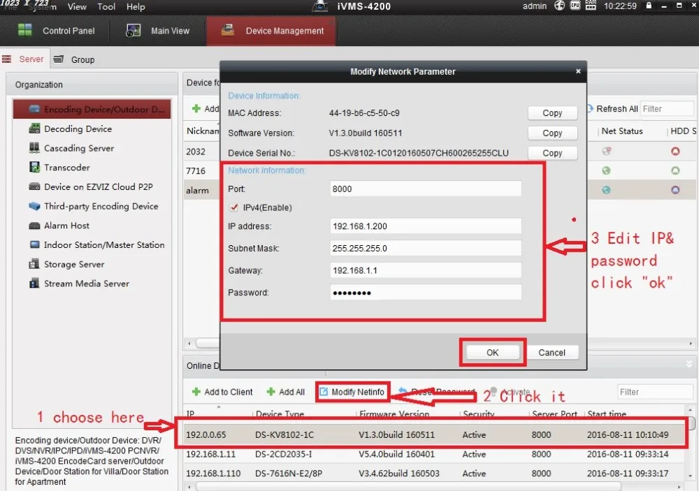
Task: Copy the Software Version value
Action: click(x=552, y=133)
